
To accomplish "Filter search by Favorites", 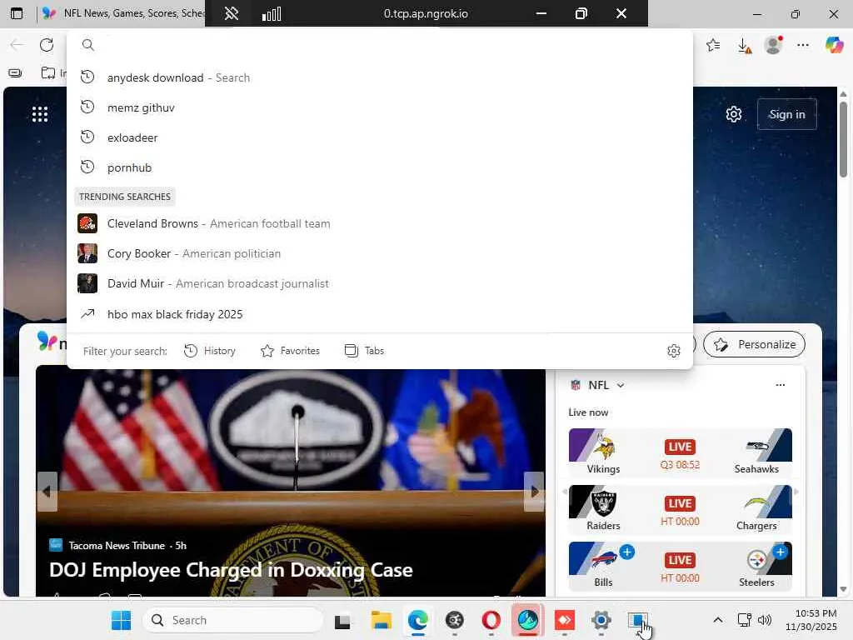I will pyautogui.click(x=290, y=351).
